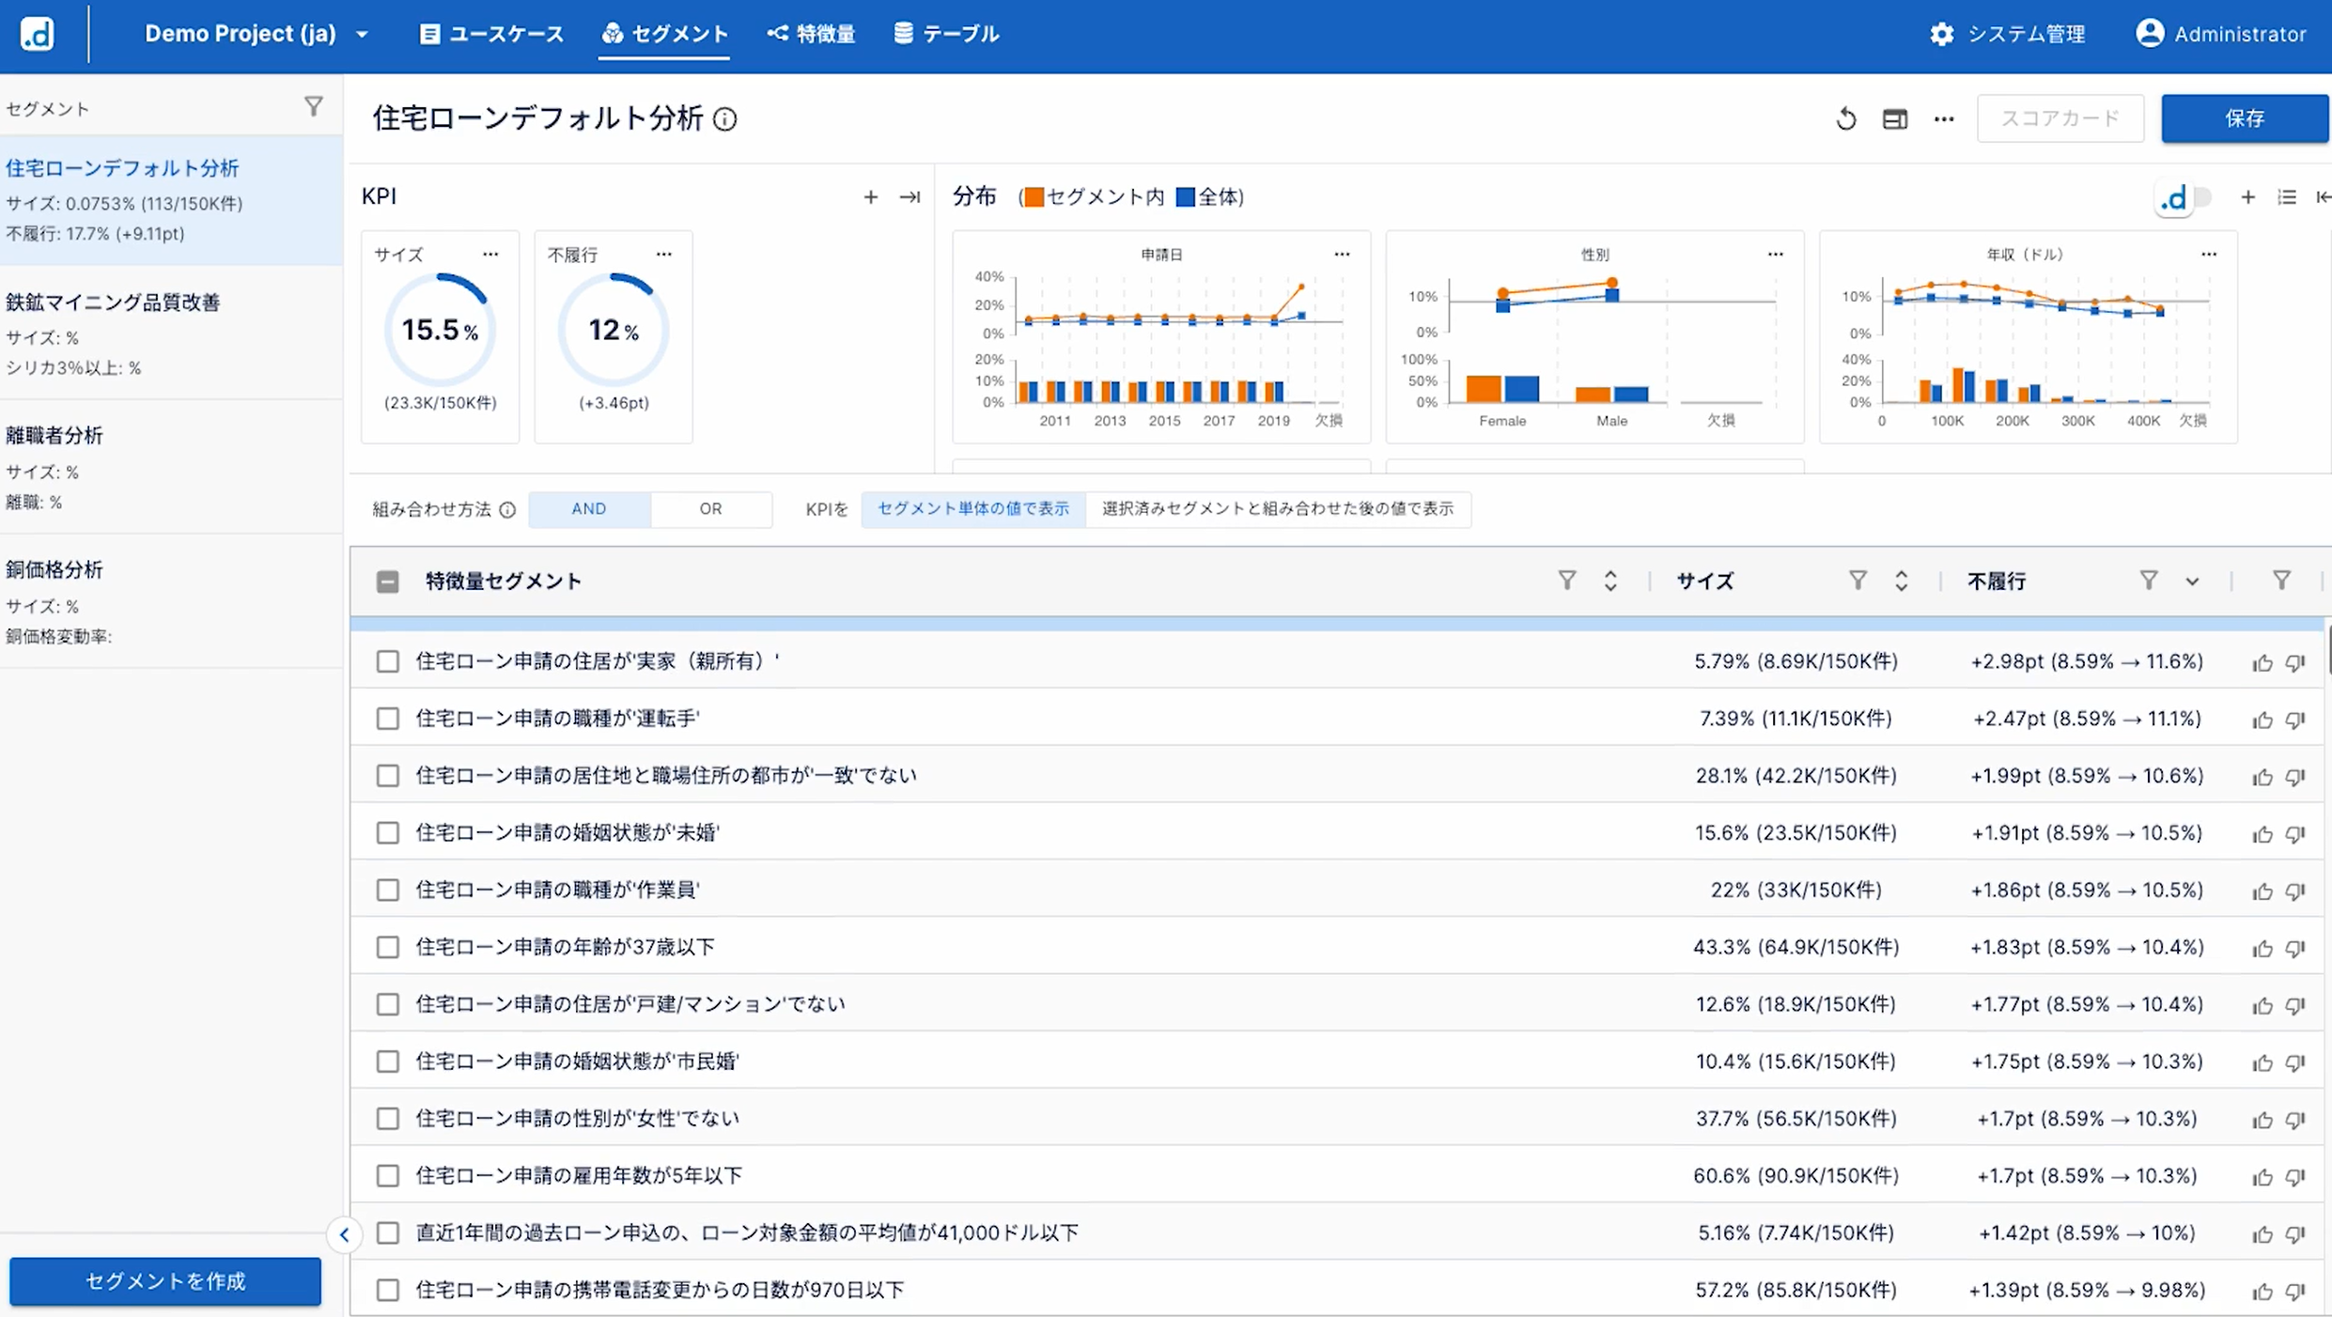Click セグメントを作成 button

[165, 1281]
